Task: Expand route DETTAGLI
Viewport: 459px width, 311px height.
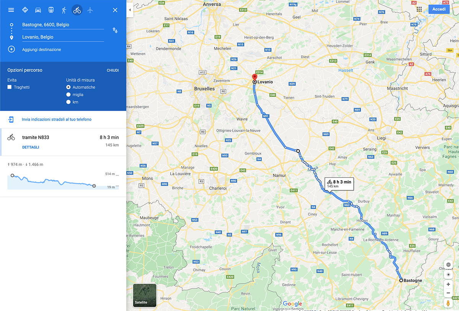Action: [x=31, y=147]
